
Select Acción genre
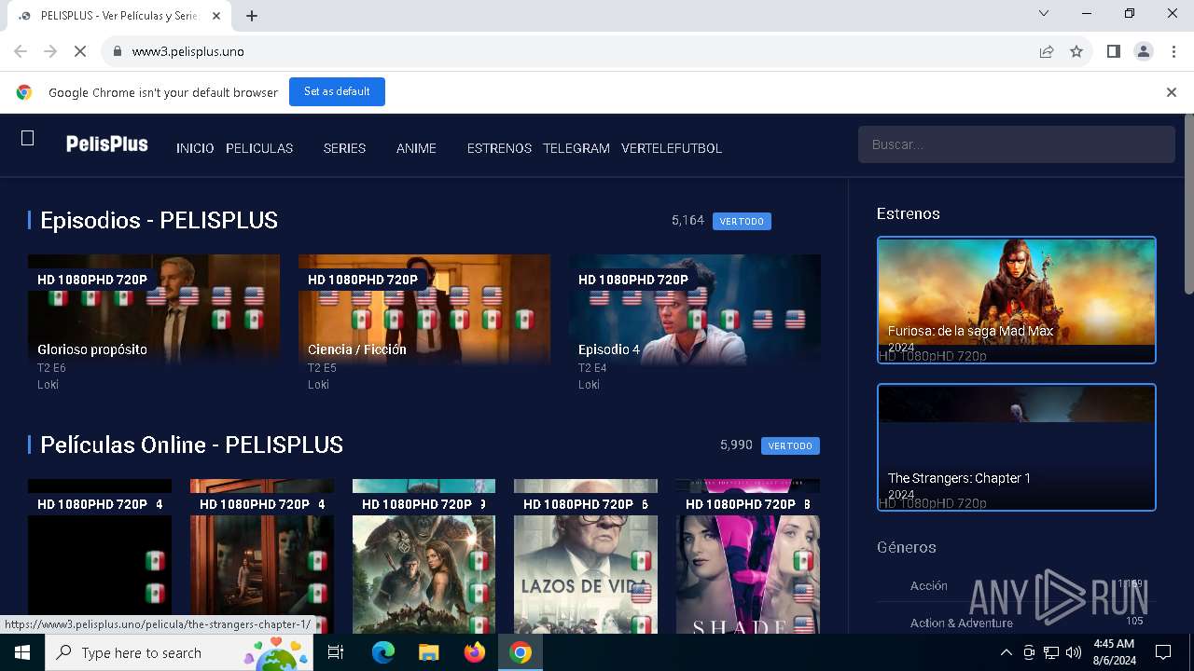click(x=929, y=585)
